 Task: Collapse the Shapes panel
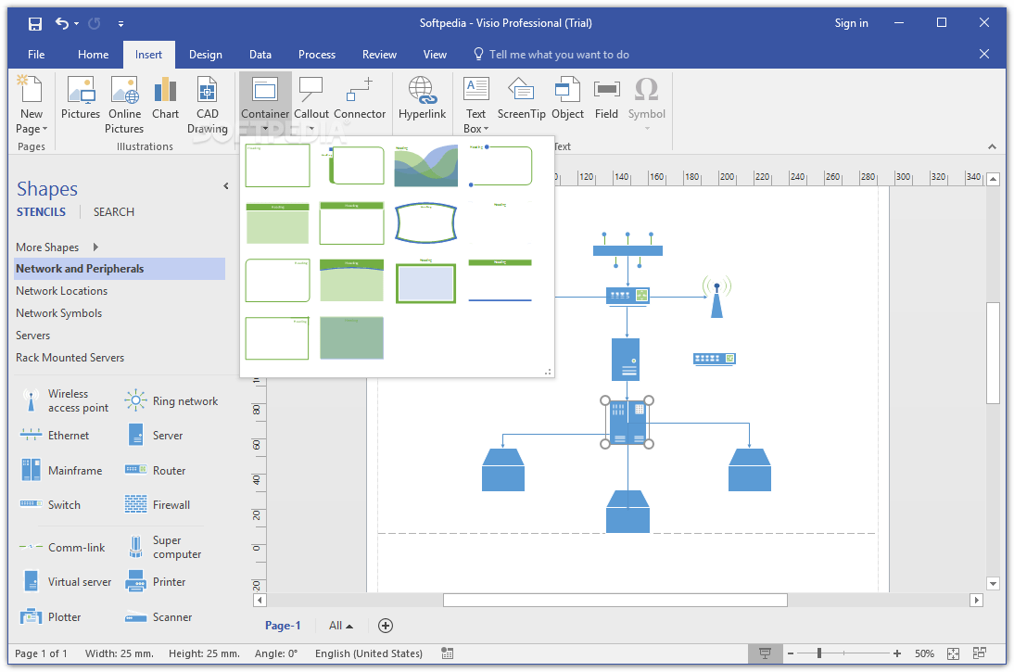point(225,185)
